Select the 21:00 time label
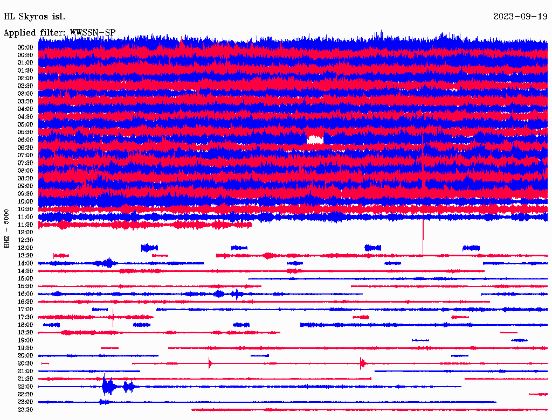This screenshot has width=552, height=420. (25, 371)
